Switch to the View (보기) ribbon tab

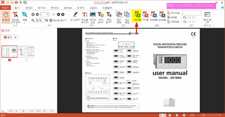42,8
